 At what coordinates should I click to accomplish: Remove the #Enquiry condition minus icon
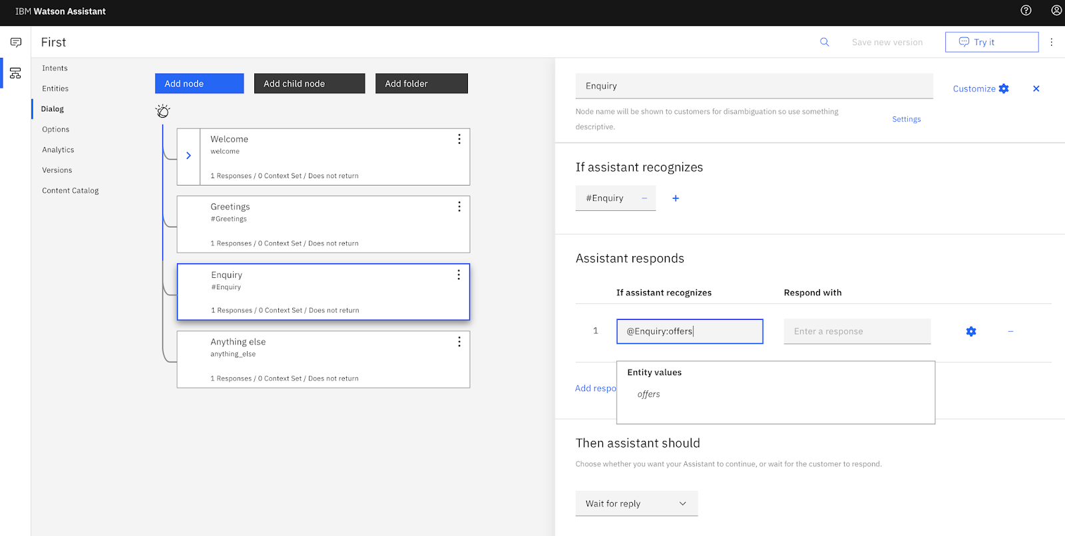click(644, 198)
